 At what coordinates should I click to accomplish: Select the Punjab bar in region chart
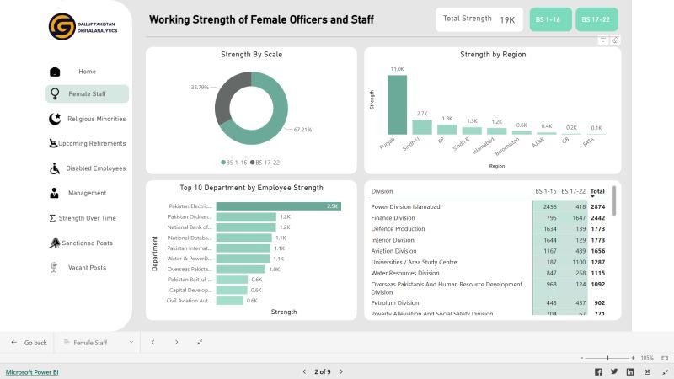pyautogui.click(x=397, y=104)
